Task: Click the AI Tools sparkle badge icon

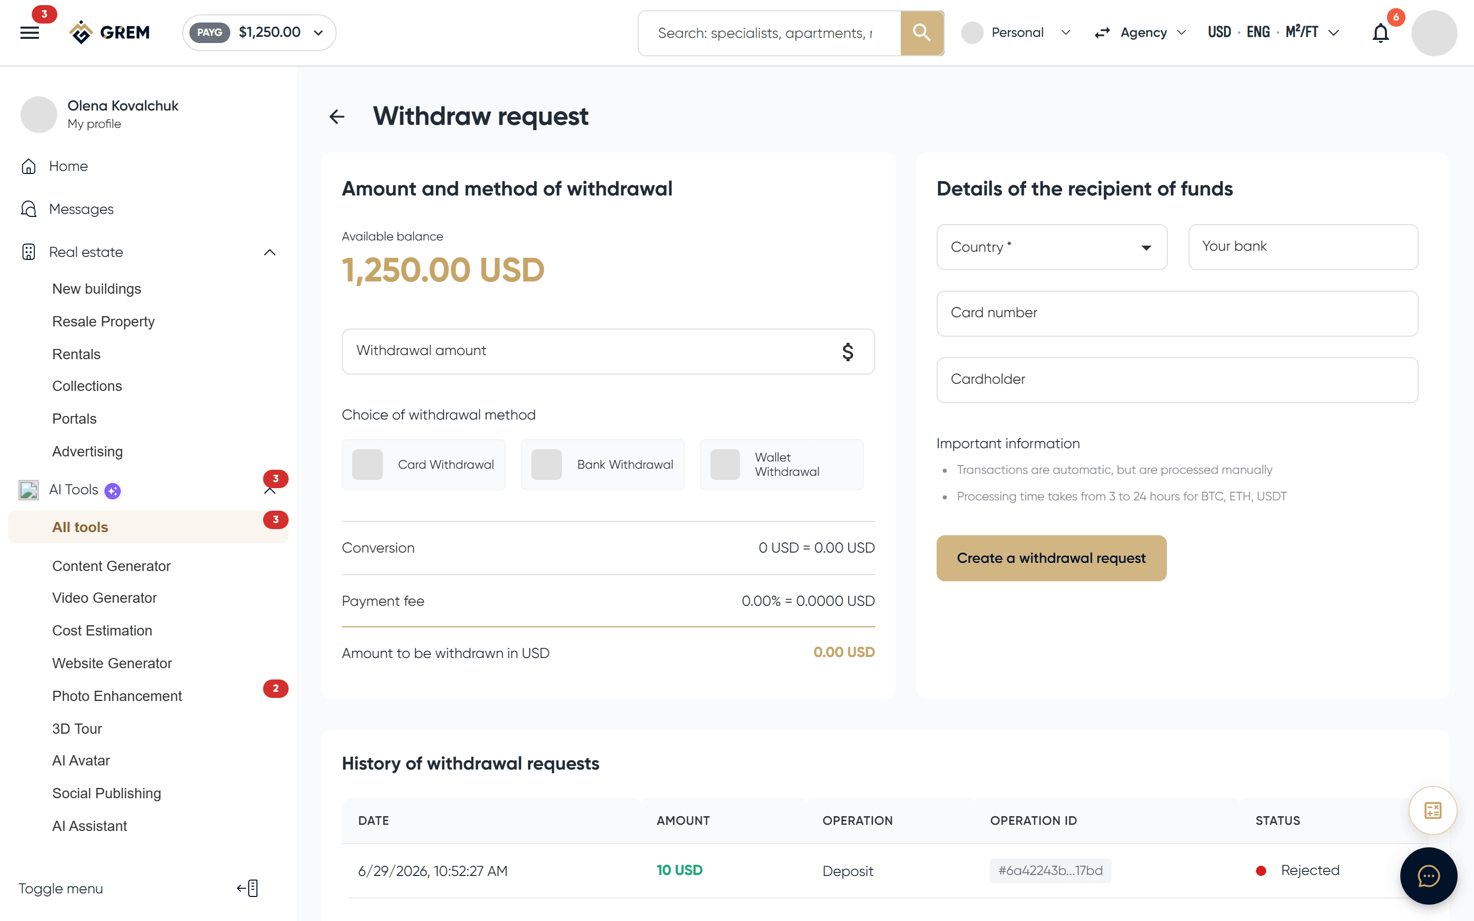Action: [113, 490]
